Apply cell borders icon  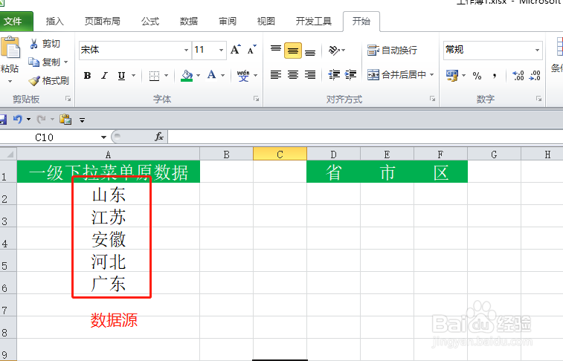tap(155, 76)
